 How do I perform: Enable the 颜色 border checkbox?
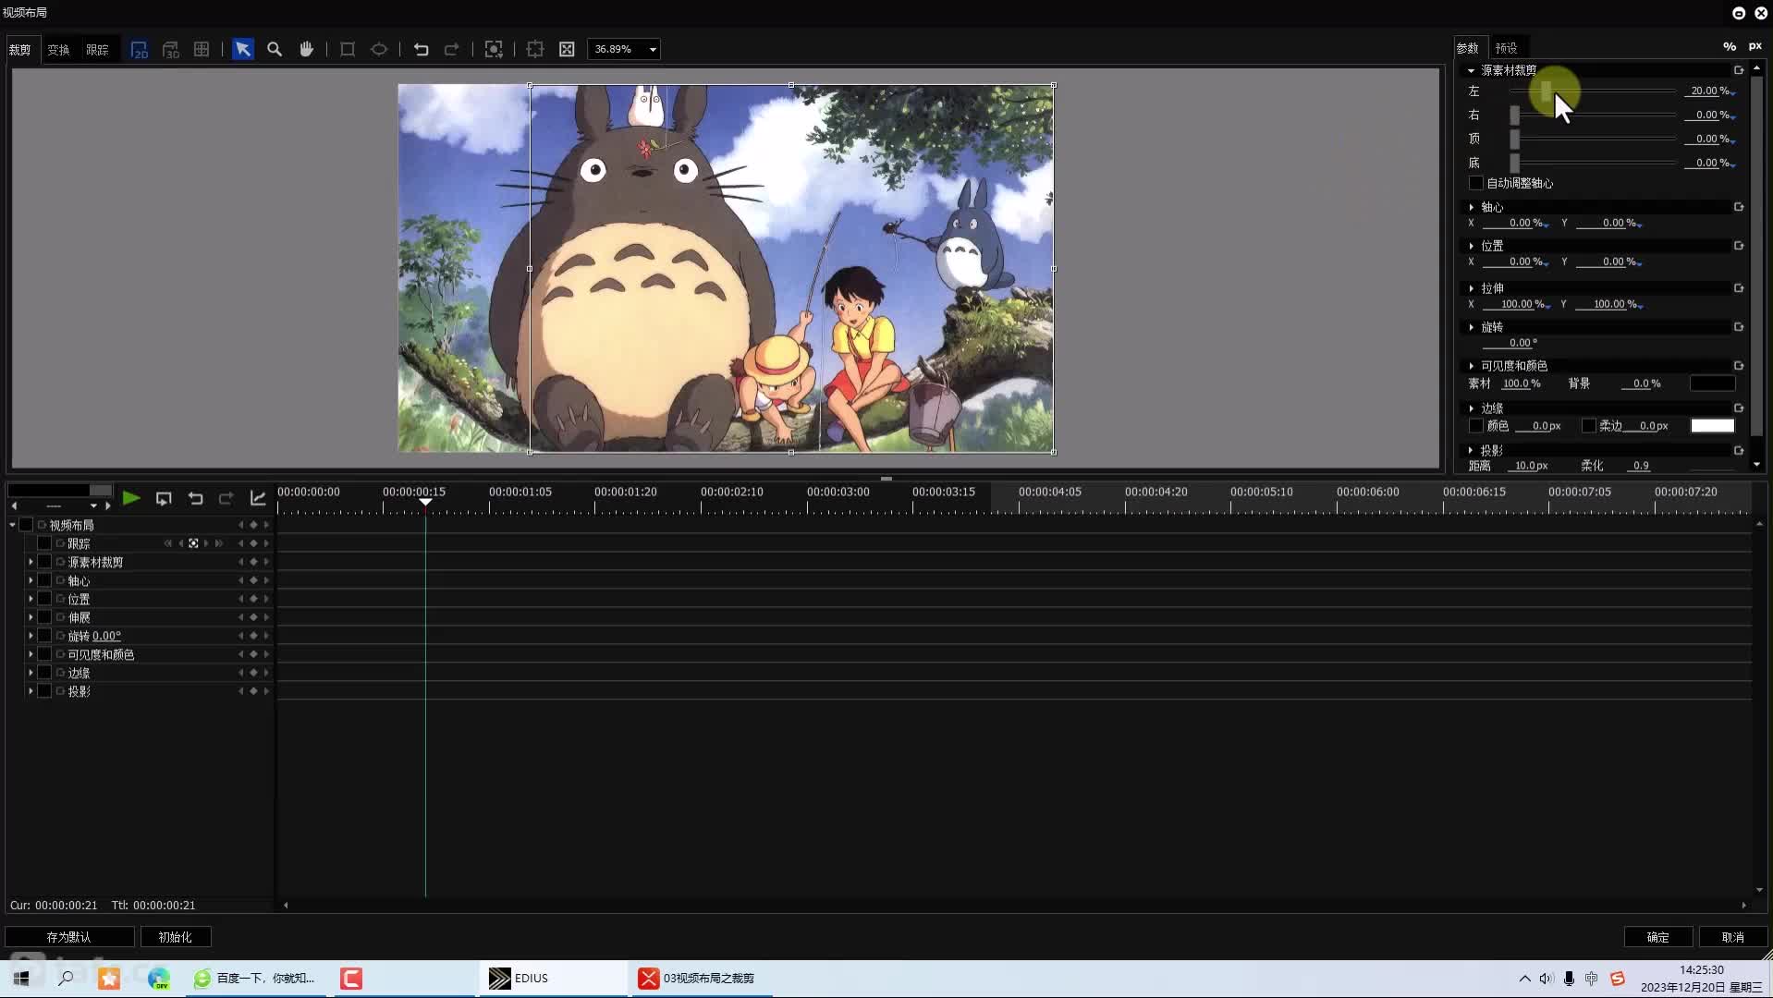pos(1476,426)
